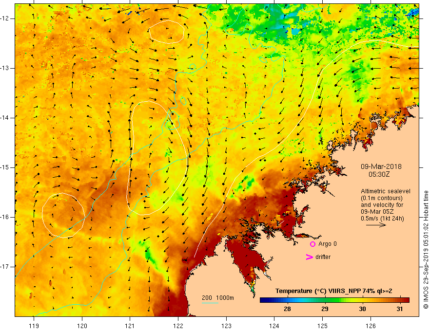Click the color bar value 31
Screen dimensions: 429x331
coord(400,309)
